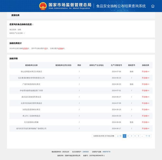Screen dimensions: 162x160
Task: Click the 上一页 previous page button
Action: click(x=119, y=136)
